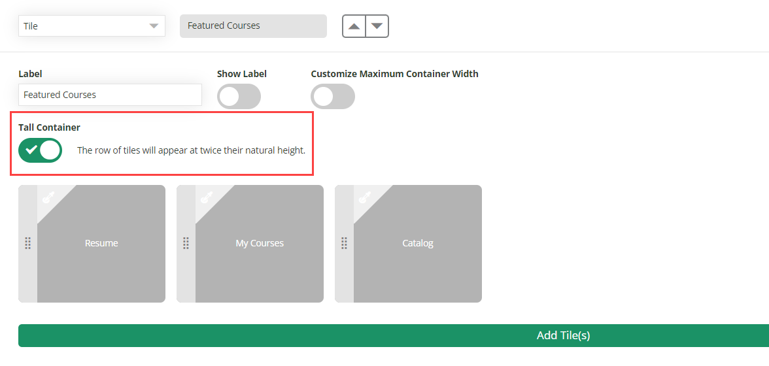The height and width of the screenshot is (366, 769).
Task: Open the Tile type dropdown
Action: click(92, 25)
